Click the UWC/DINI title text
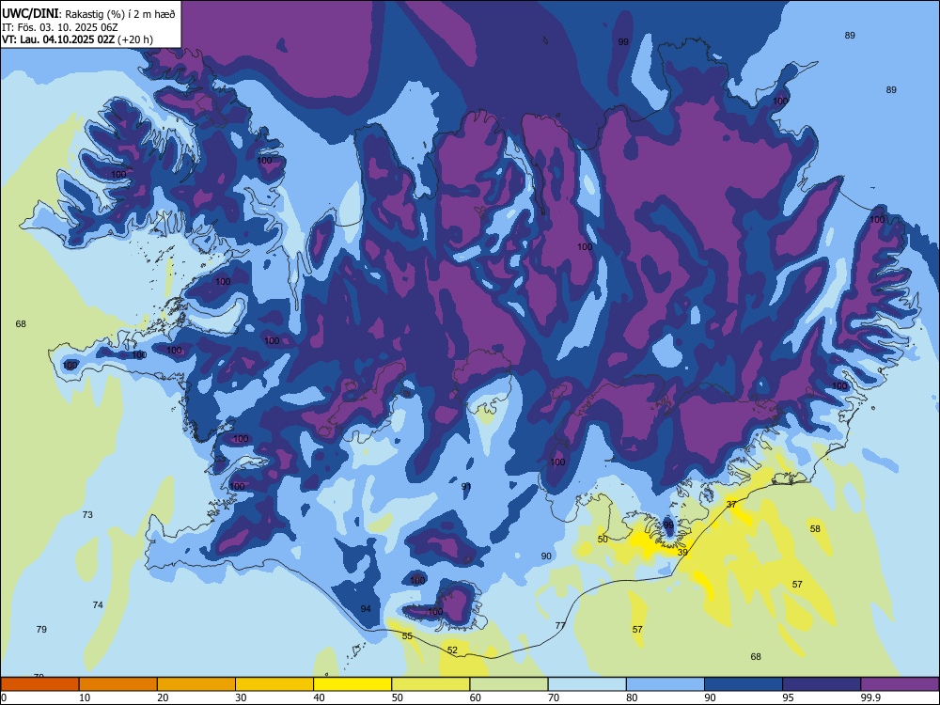 31,13
